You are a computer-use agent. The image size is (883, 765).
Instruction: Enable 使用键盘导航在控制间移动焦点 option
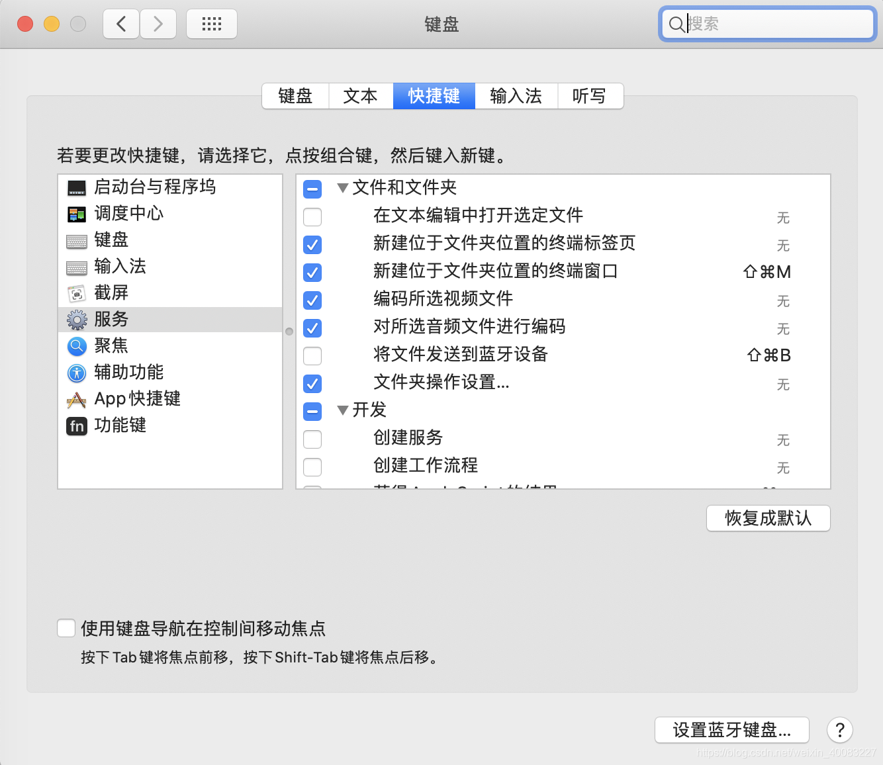pyautogui.click(x=66, y=627)
